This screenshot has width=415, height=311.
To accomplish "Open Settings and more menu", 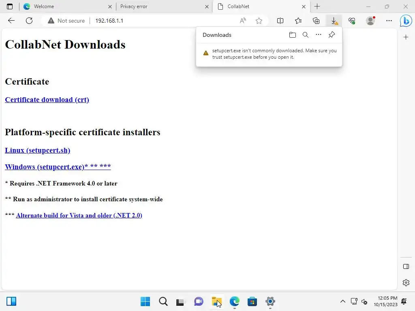I will tap(389, 21).
